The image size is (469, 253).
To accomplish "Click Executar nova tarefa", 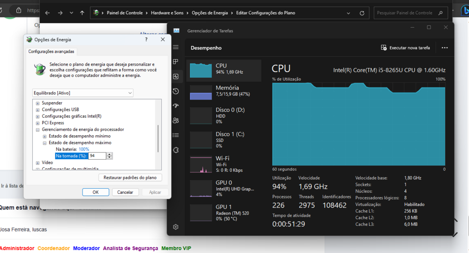I will point(405,48).
